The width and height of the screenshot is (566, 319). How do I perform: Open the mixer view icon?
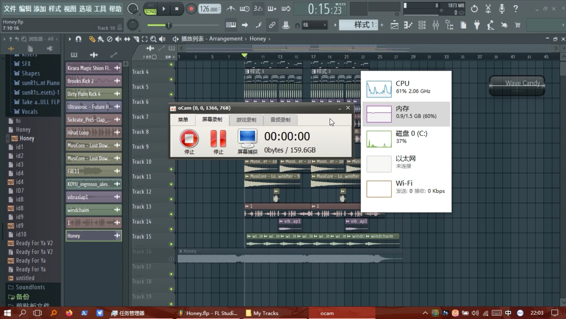click(x=436, y=25)
